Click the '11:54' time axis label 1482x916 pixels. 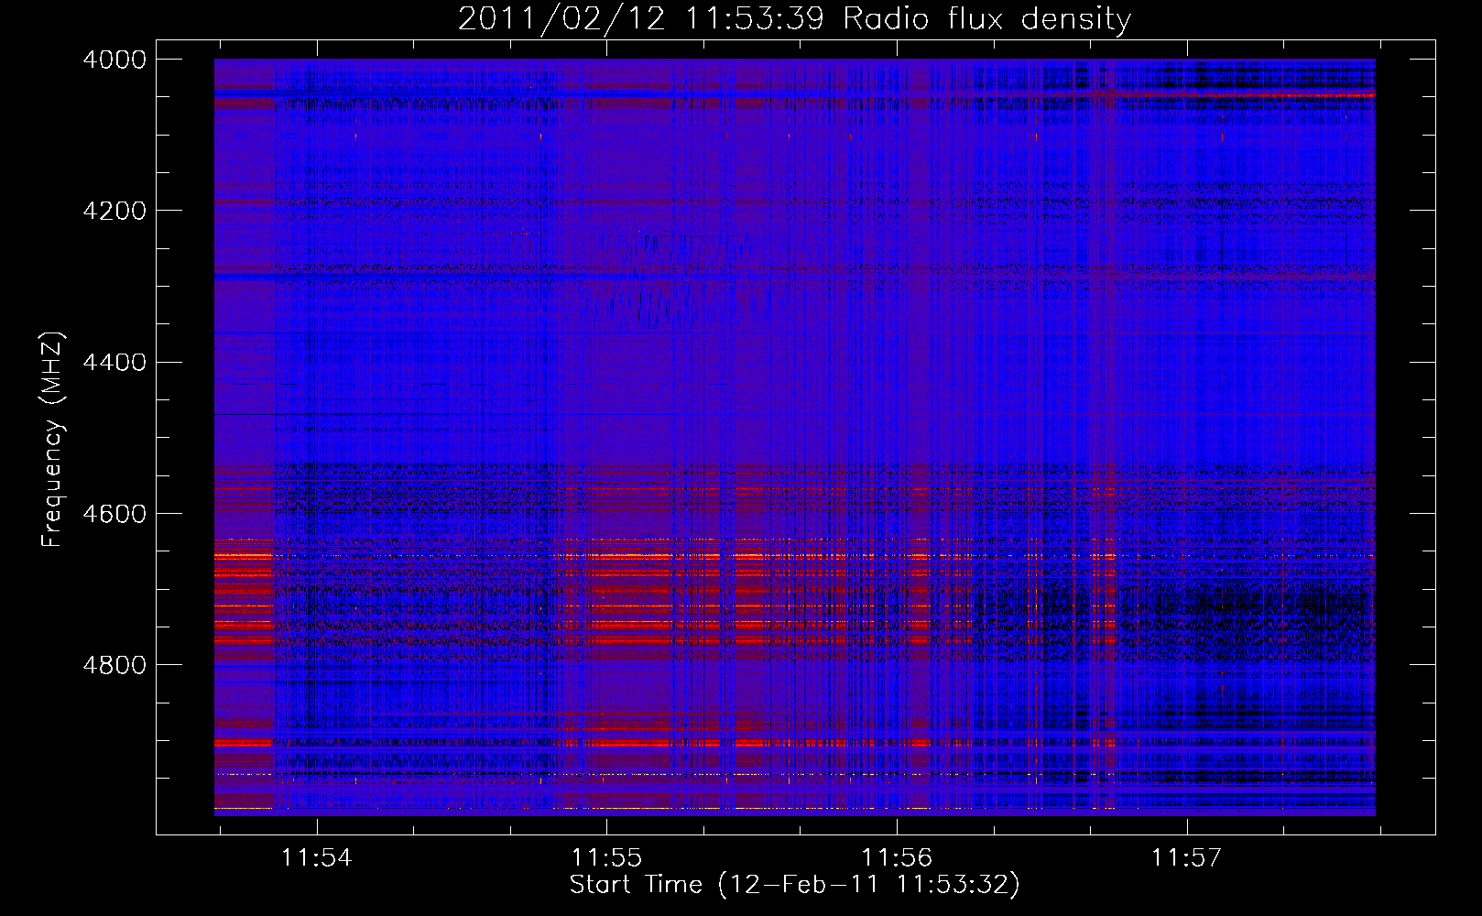pos(316,858)
